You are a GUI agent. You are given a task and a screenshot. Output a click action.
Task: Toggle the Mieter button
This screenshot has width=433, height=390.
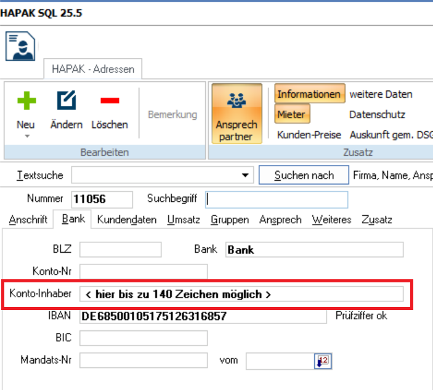pos(291,114)
